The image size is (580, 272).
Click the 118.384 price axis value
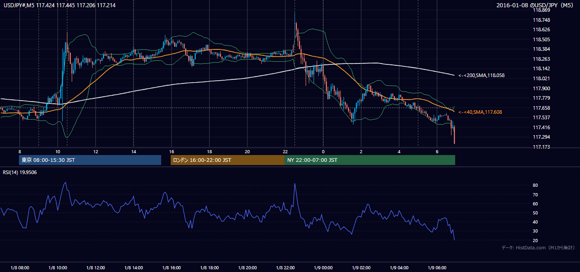coord(541,49)
